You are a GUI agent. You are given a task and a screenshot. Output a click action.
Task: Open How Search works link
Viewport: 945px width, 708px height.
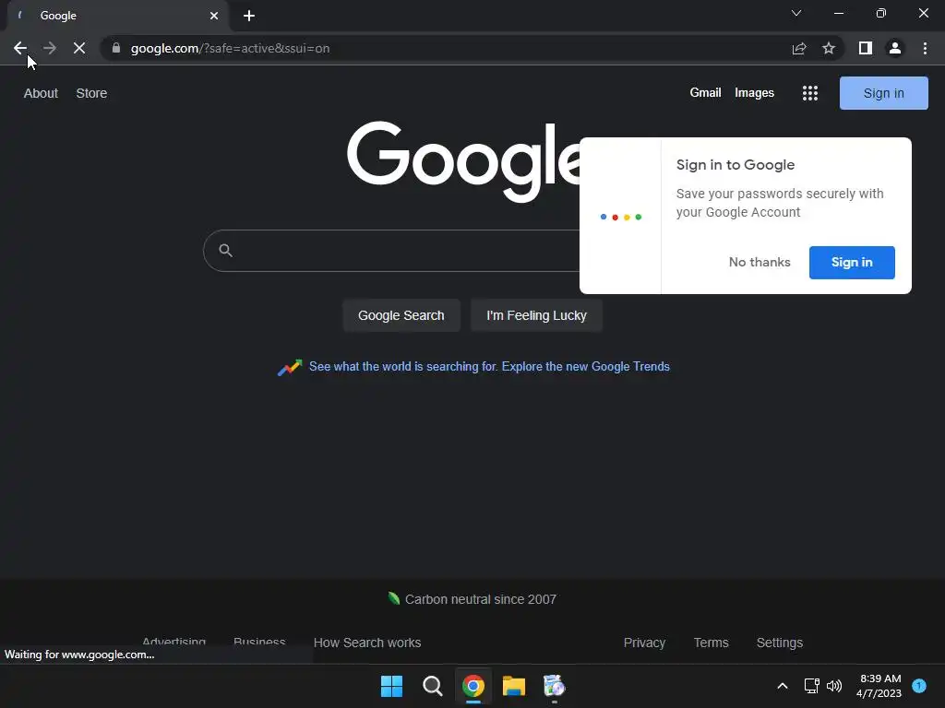[367, 643]
